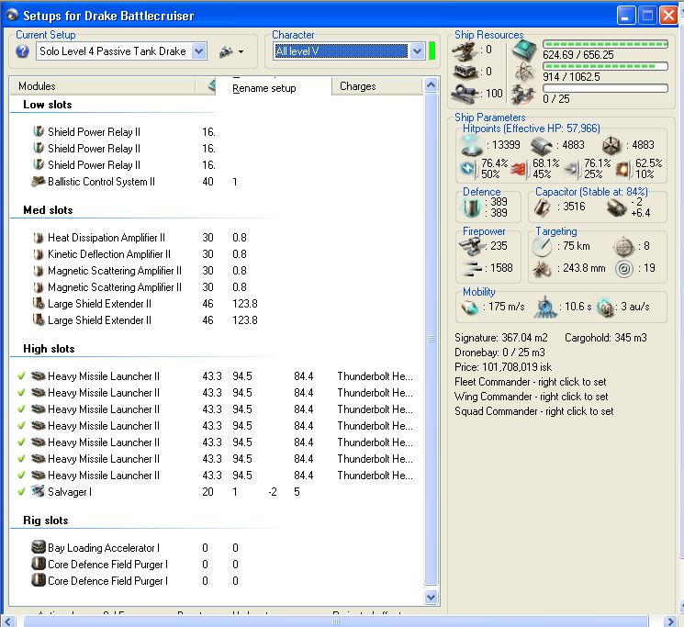Click the kinetic resistance icon
This screenshot has width=684, height=627.
click(572, 169)
